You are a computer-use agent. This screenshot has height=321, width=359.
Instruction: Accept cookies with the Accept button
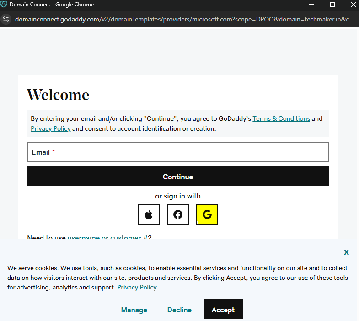pyautogui.click(x=223, y=310)
